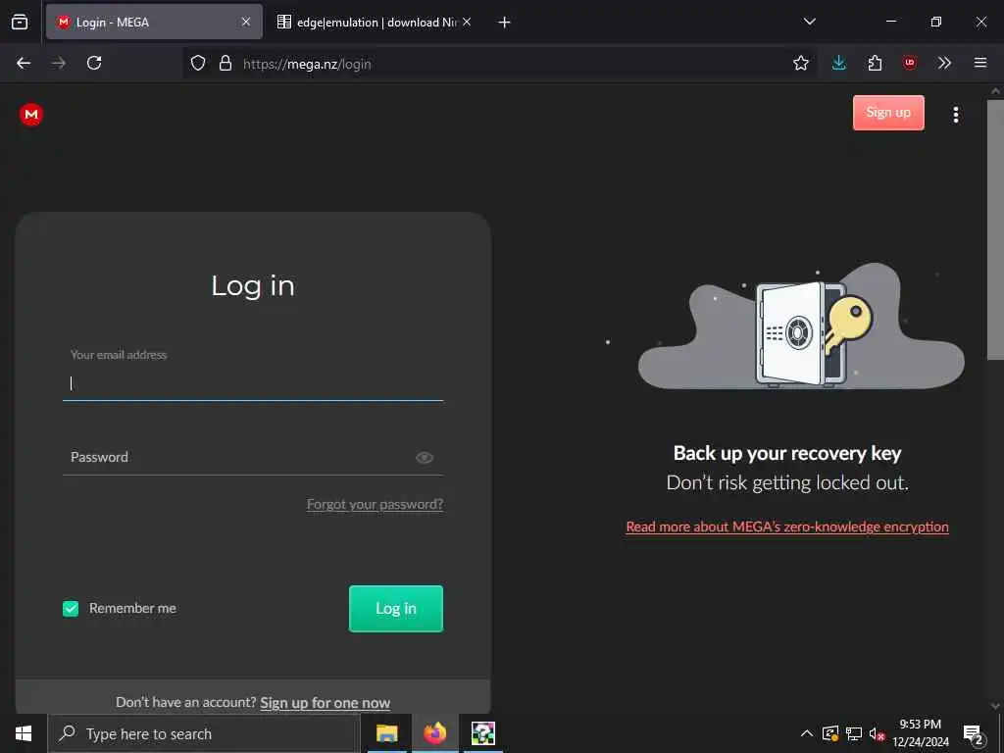Click the muted volume tray icon
Image resolution: width=1004 pixels, height=753 pixels.
click(877, 733)
